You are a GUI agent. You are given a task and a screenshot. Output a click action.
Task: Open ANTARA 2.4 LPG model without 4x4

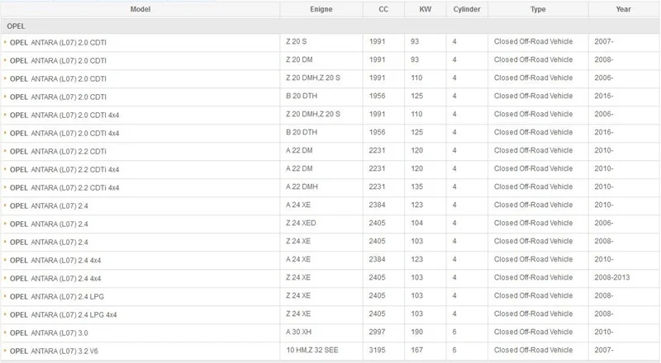[57, 297]
